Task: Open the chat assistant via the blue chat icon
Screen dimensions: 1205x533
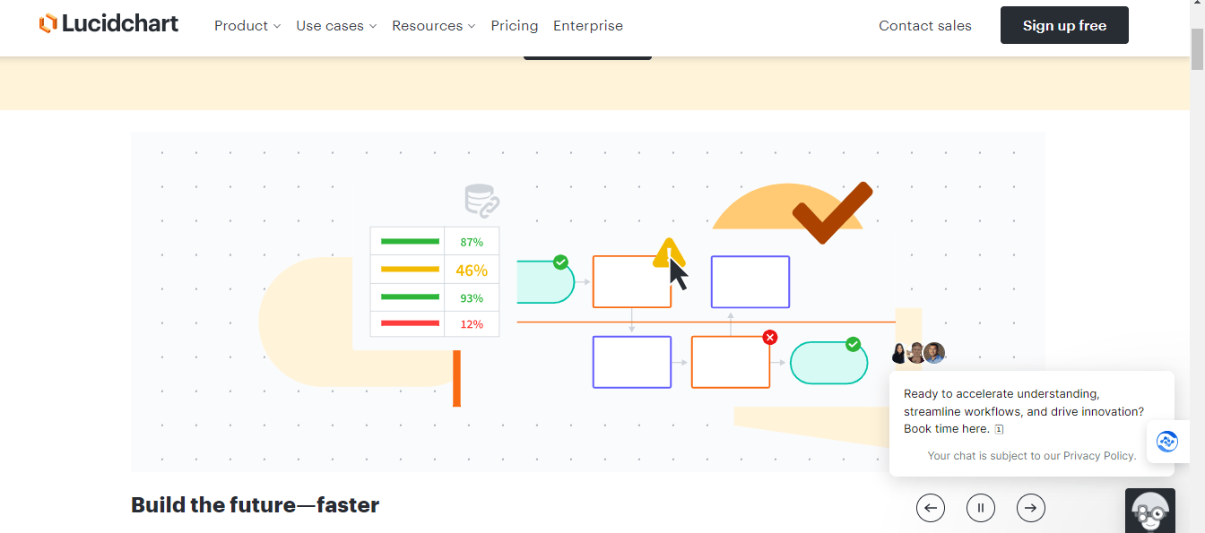Action: click(x=1167, y=441)
